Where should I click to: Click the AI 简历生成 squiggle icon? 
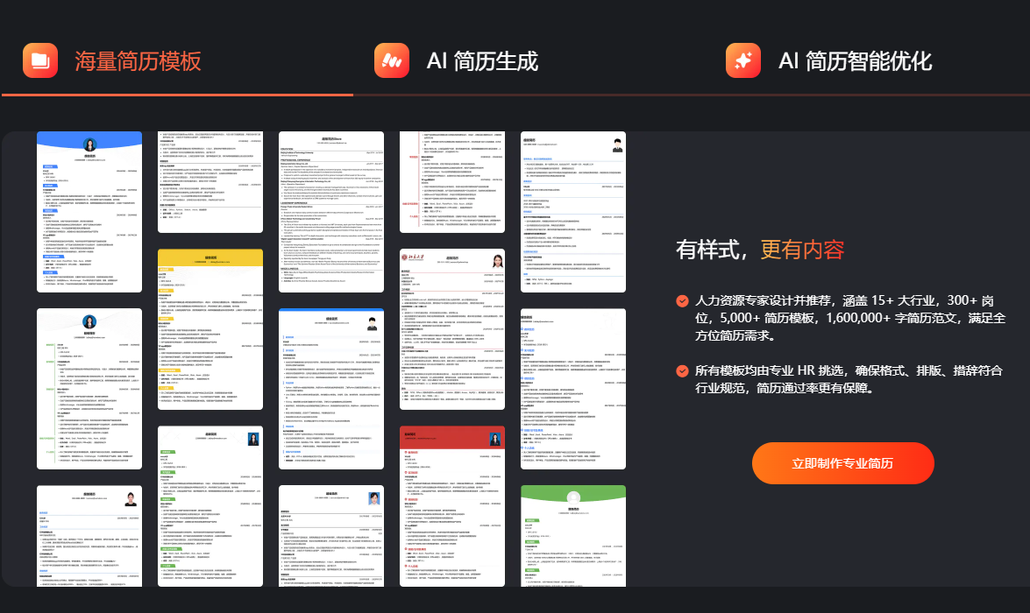[392, 60]
